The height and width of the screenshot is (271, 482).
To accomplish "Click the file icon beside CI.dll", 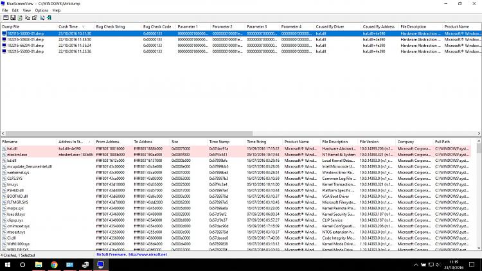I will tap(4, 238).
